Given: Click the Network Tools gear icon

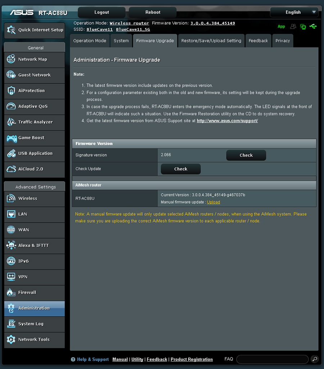Looking at the screenshot, I should 11,340.
